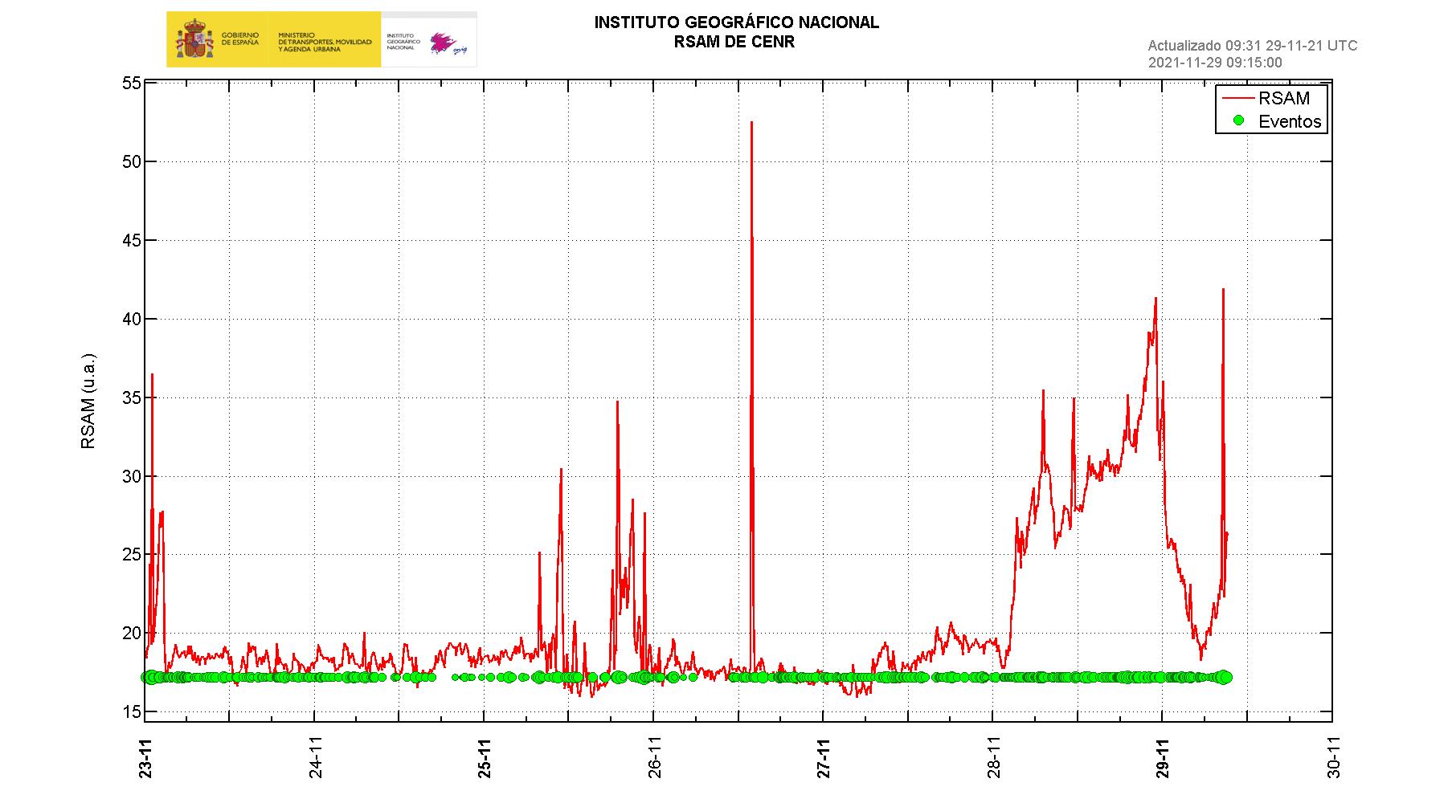Click the 50 value on the y-axis
The height and width of the screenshot is (803, 1448).
(x=129, y=162)
